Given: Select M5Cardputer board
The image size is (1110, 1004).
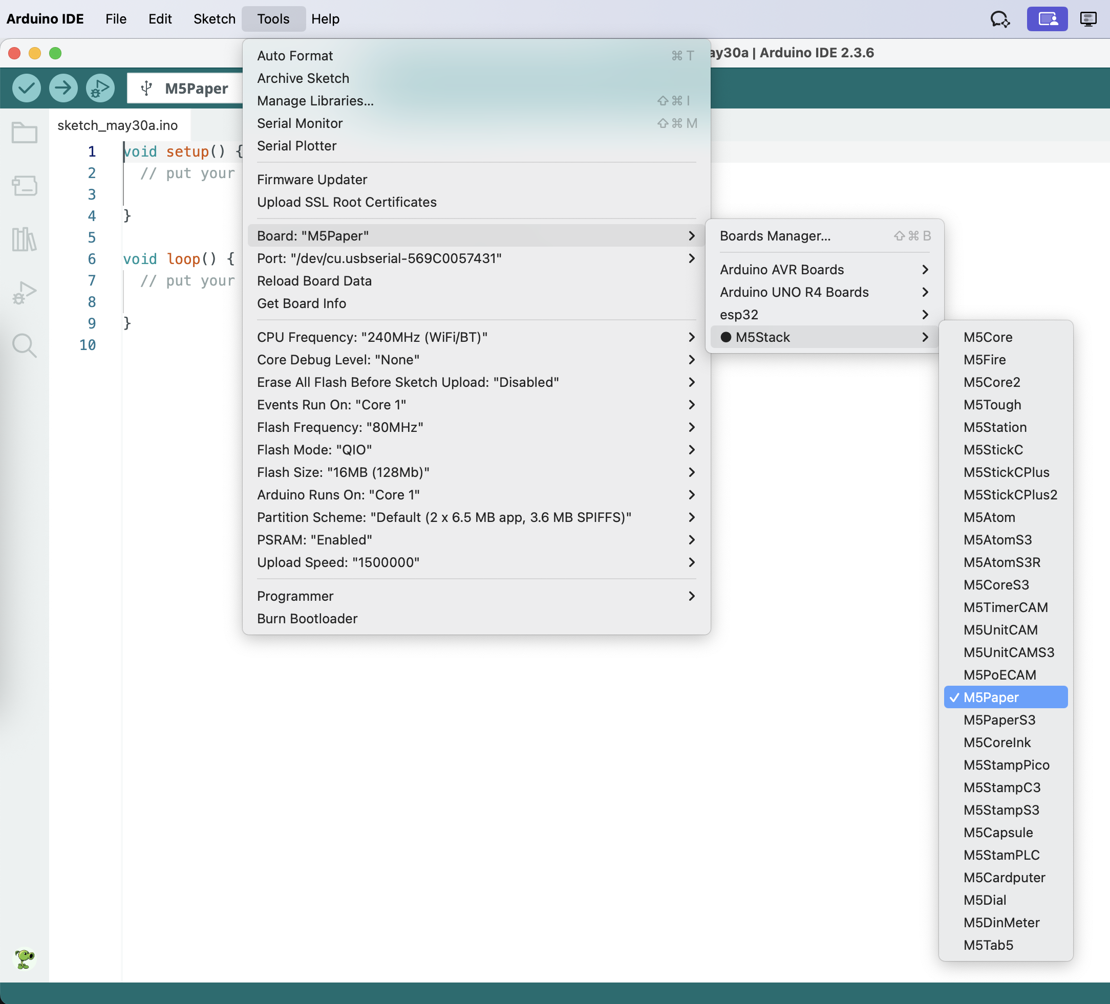Looking at the screenshot, I should pos(1006,877).
